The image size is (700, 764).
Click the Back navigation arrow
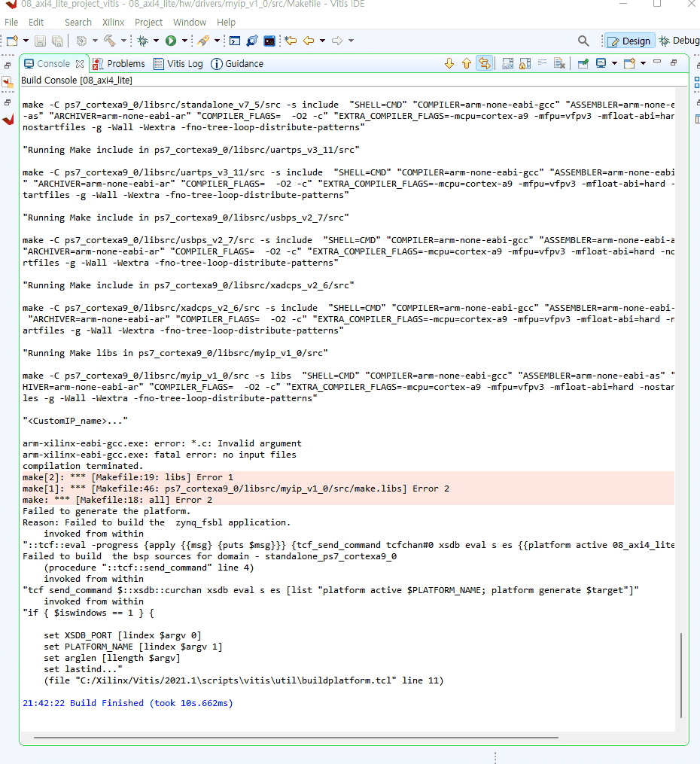point(309,41)
